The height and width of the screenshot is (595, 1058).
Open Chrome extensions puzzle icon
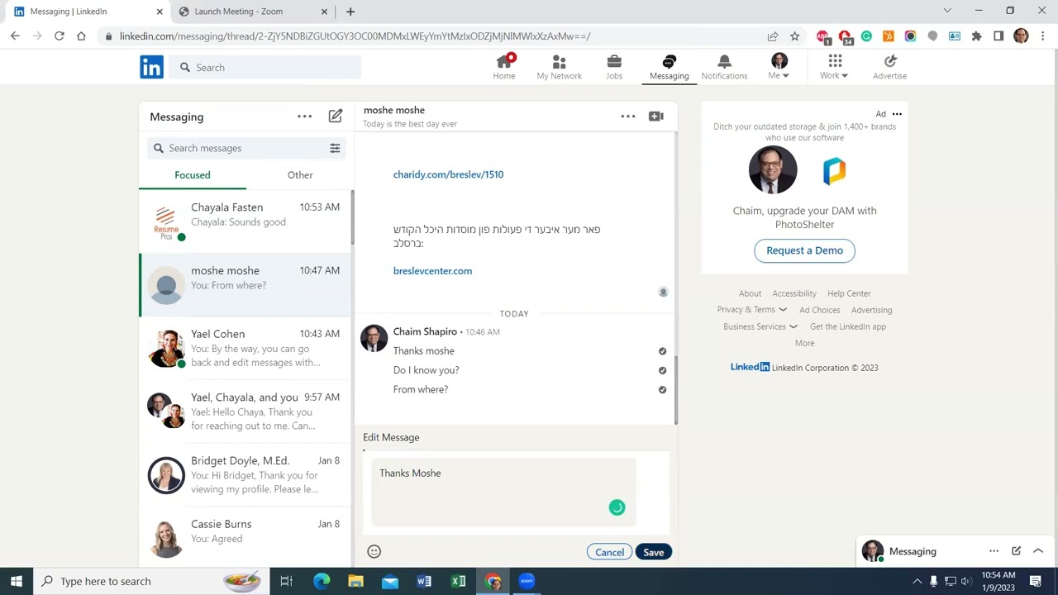coord(976,36)
